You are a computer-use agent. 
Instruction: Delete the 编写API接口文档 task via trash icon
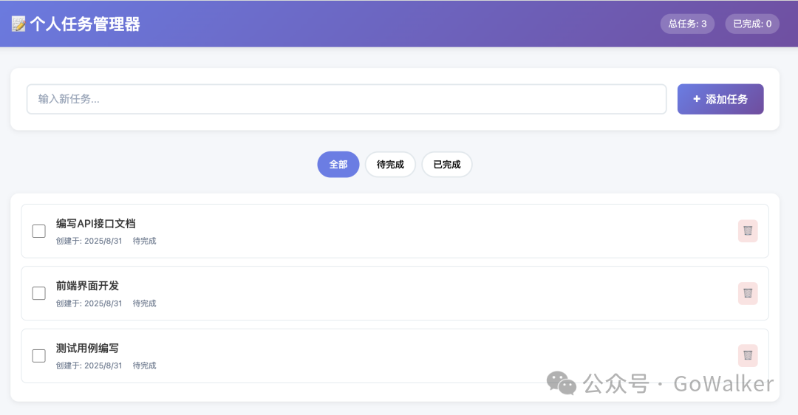pos(748,231)
